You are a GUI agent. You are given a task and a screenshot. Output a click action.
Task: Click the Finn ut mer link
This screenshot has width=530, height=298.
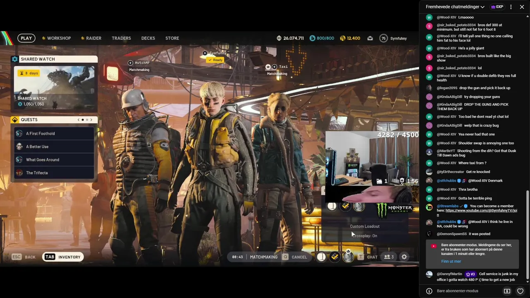point(451,262)
